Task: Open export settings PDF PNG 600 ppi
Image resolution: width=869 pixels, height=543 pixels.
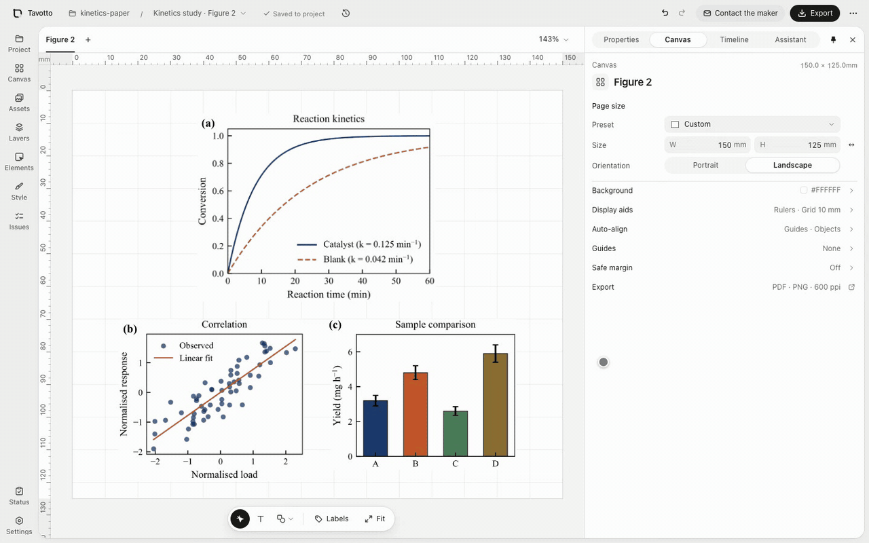Action: [x=723, y=287]
